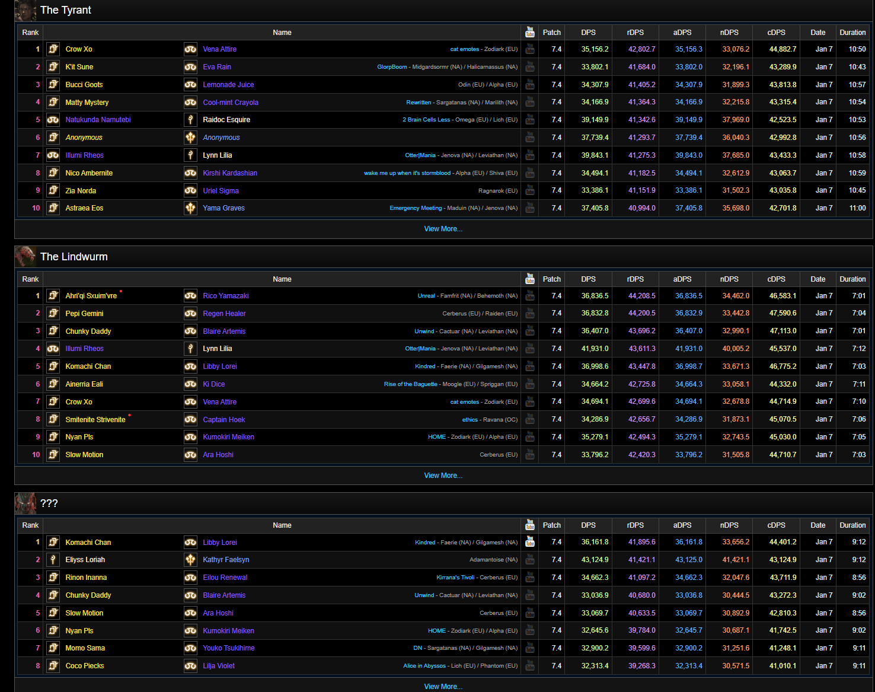Screen dimensions: 875x692
Task: Select the job icon left of Pepi Gemini
Action: (53, 314)
